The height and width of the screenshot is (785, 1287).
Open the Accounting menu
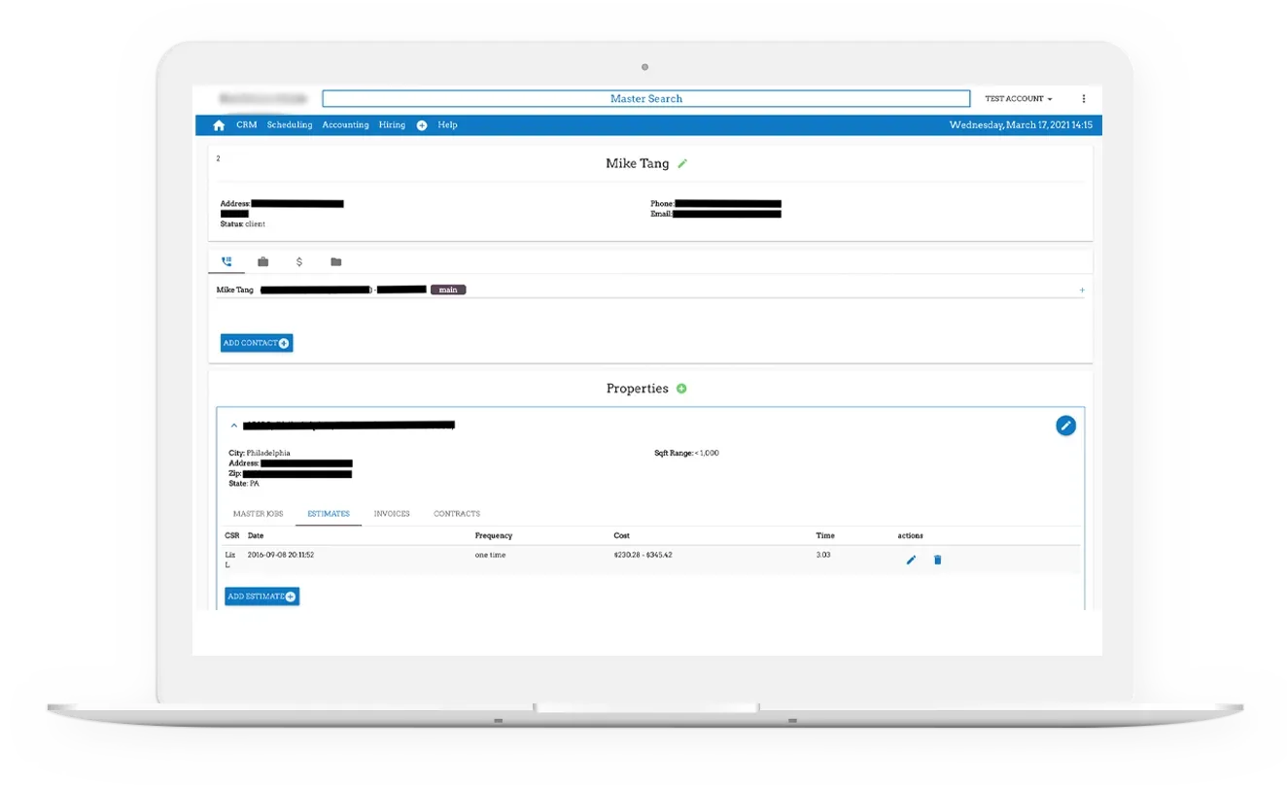coord(346,125)
